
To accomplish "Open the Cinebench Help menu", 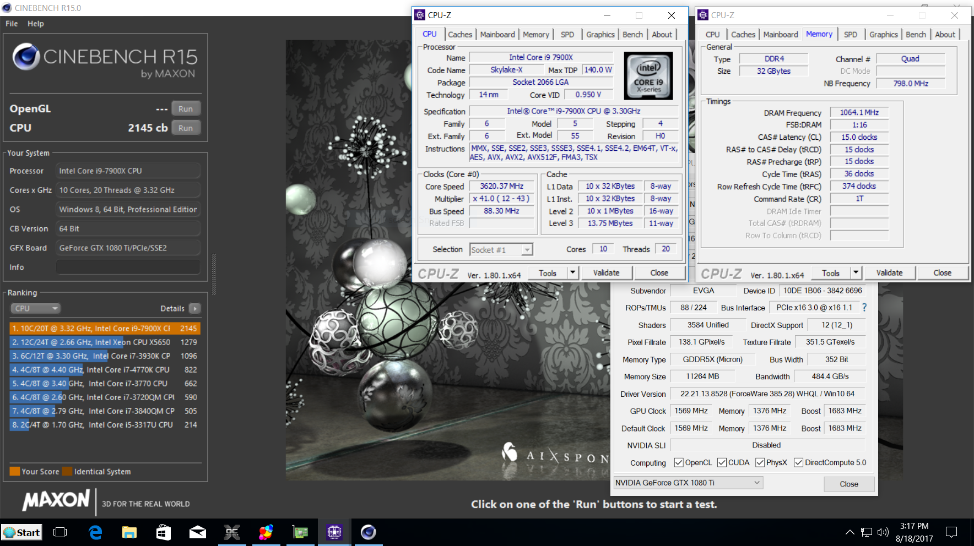I will click(x=36, y=24).
